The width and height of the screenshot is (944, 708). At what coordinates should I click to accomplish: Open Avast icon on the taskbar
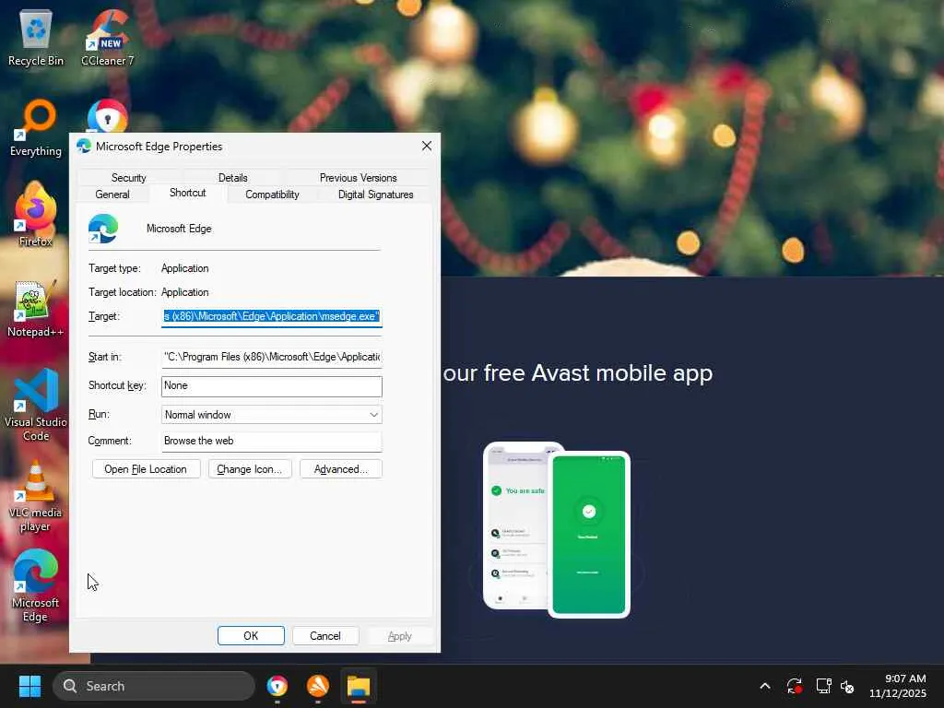click(x=318, y=686)
